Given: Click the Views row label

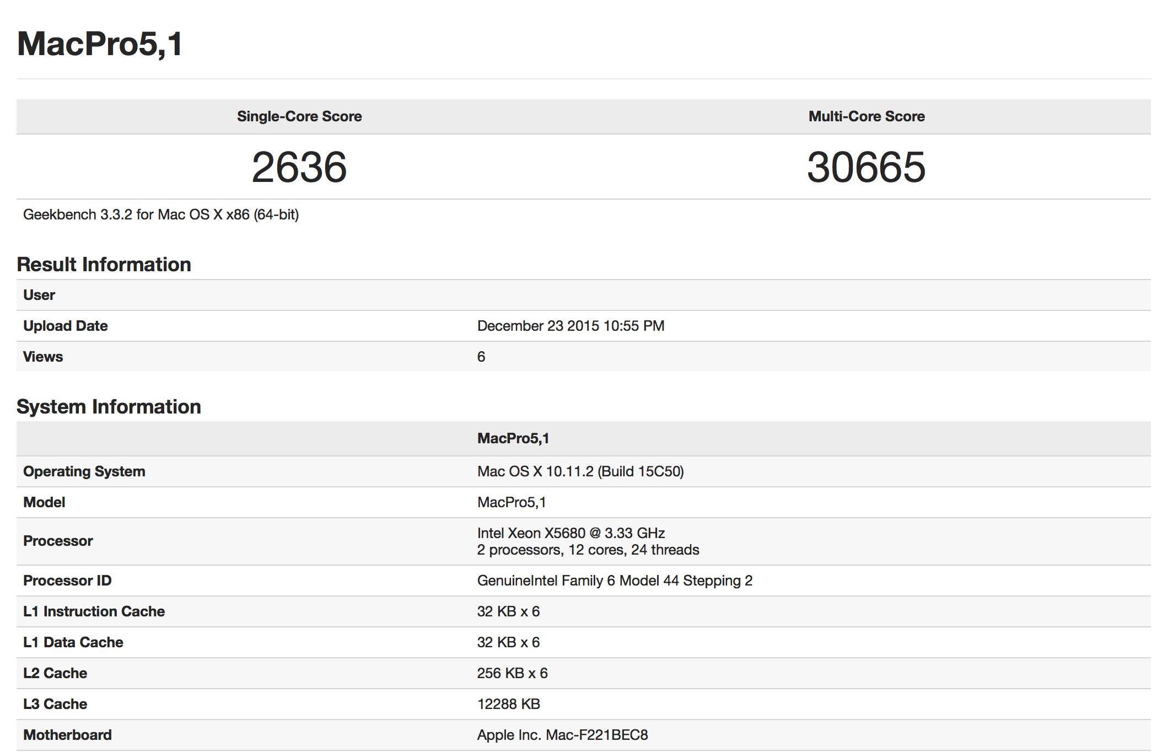Looking at the screenshot, I should (43, 357).
